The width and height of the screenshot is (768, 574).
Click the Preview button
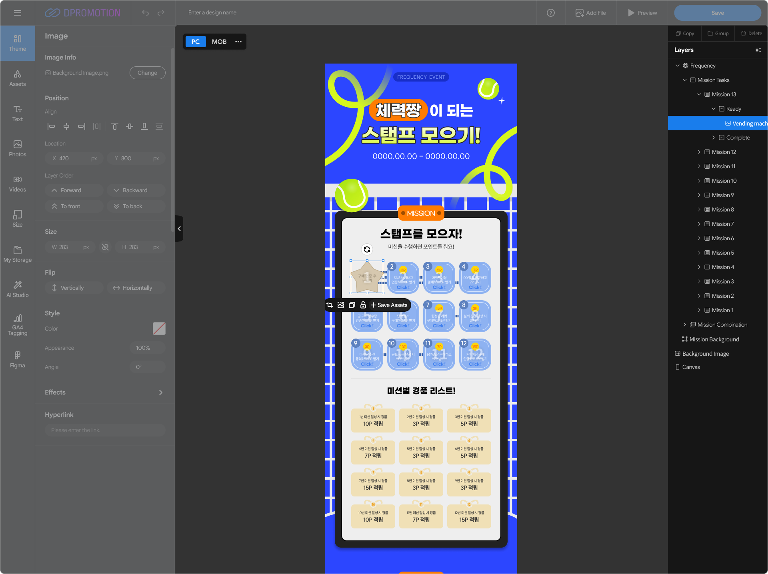(x=642, y=13)
